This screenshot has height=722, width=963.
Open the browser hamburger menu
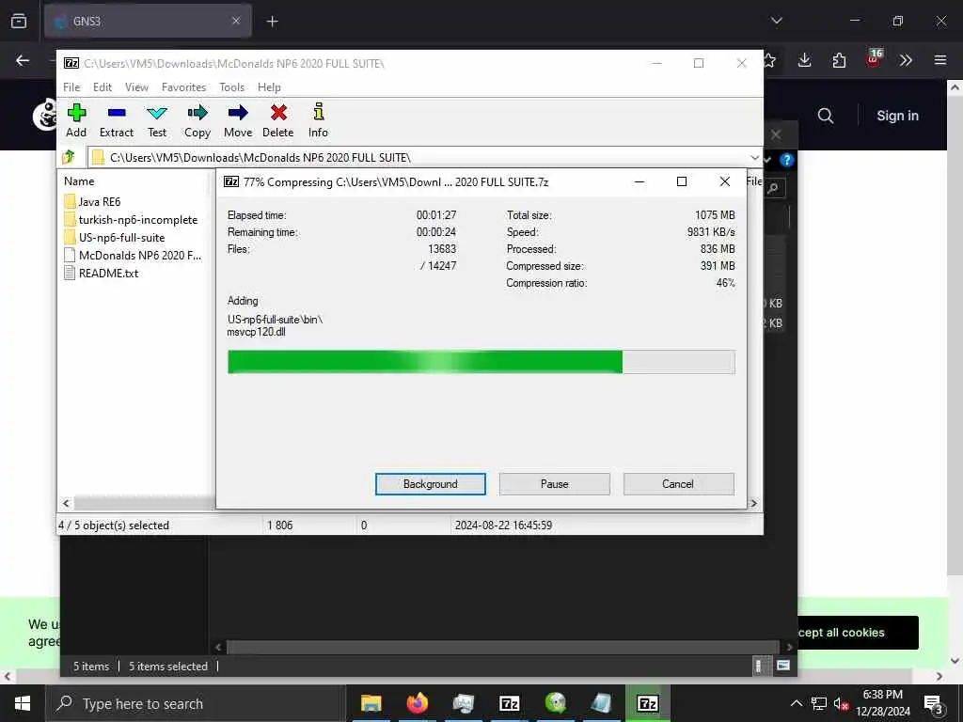click(x=940, y=60)
